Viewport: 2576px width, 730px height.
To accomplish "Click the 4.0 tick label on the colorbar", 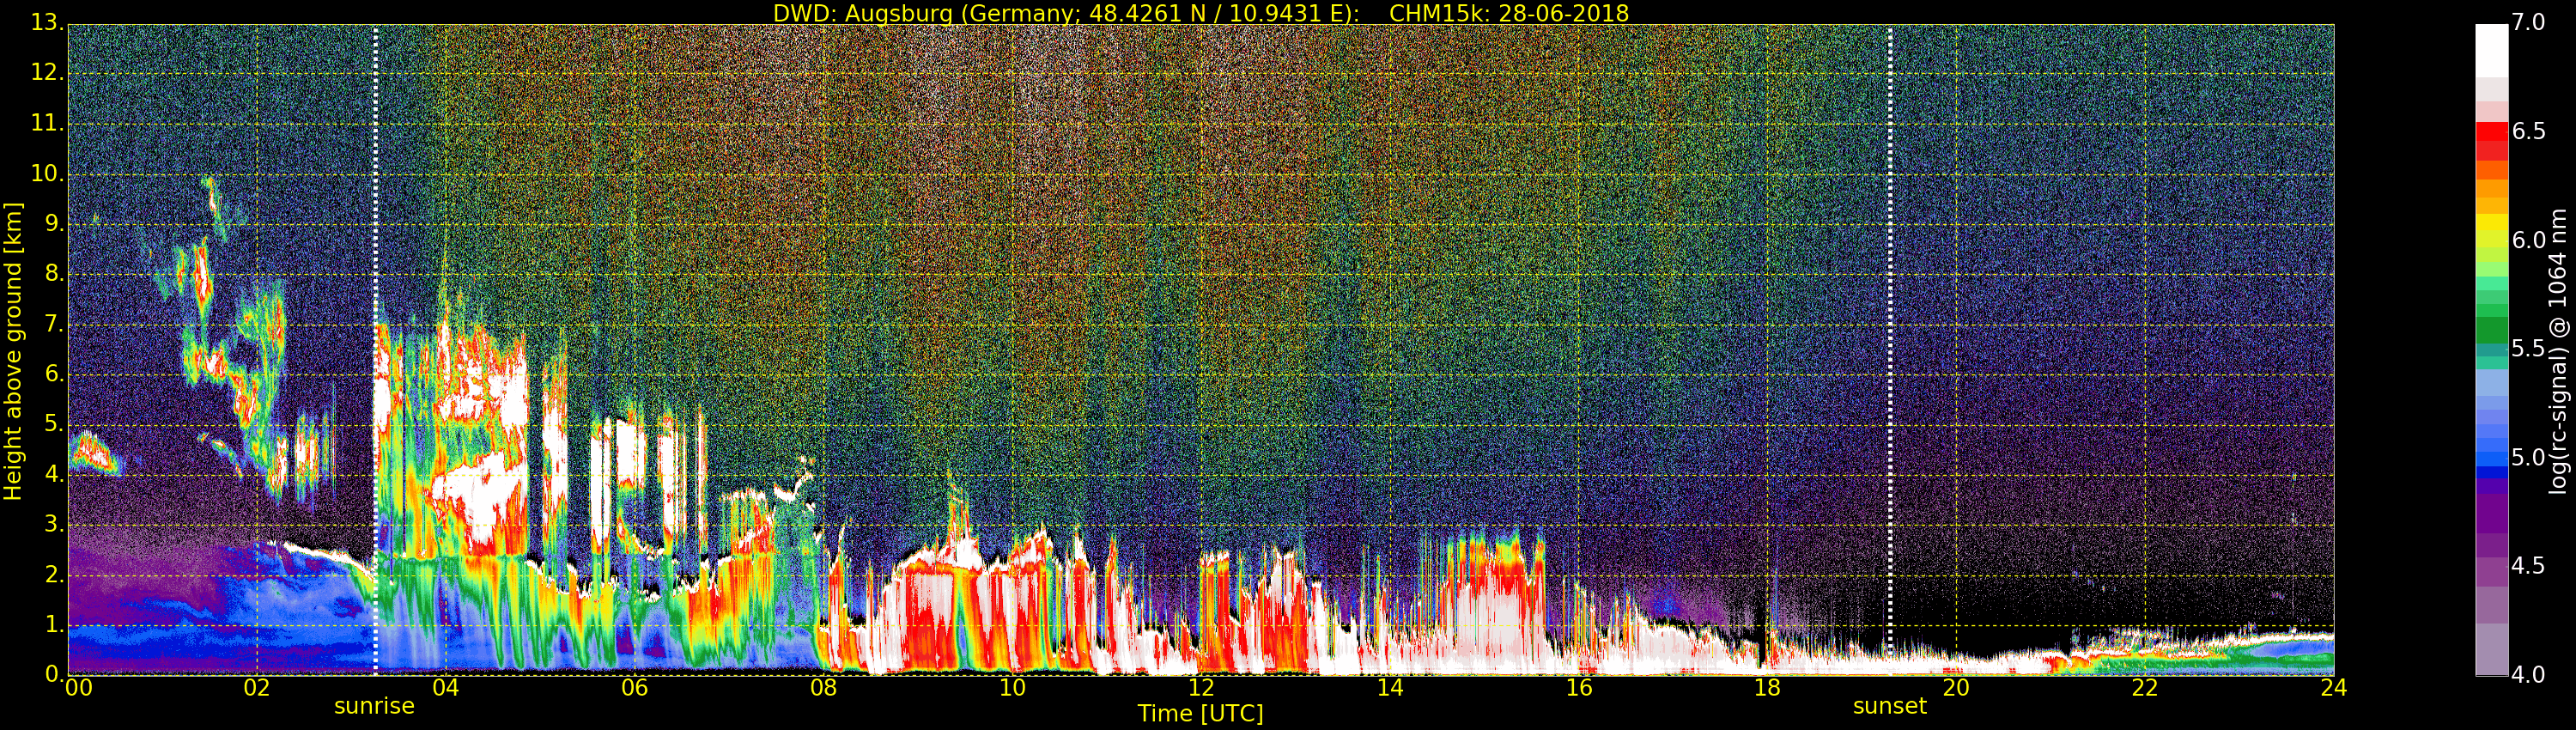I will [x=2529, y=675].
